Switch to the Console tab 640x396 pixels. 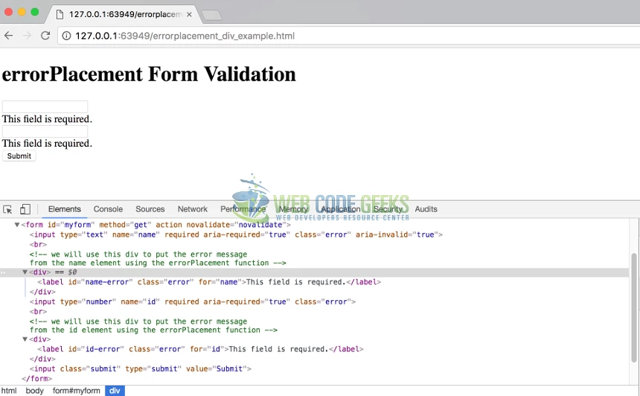[108, 210]
